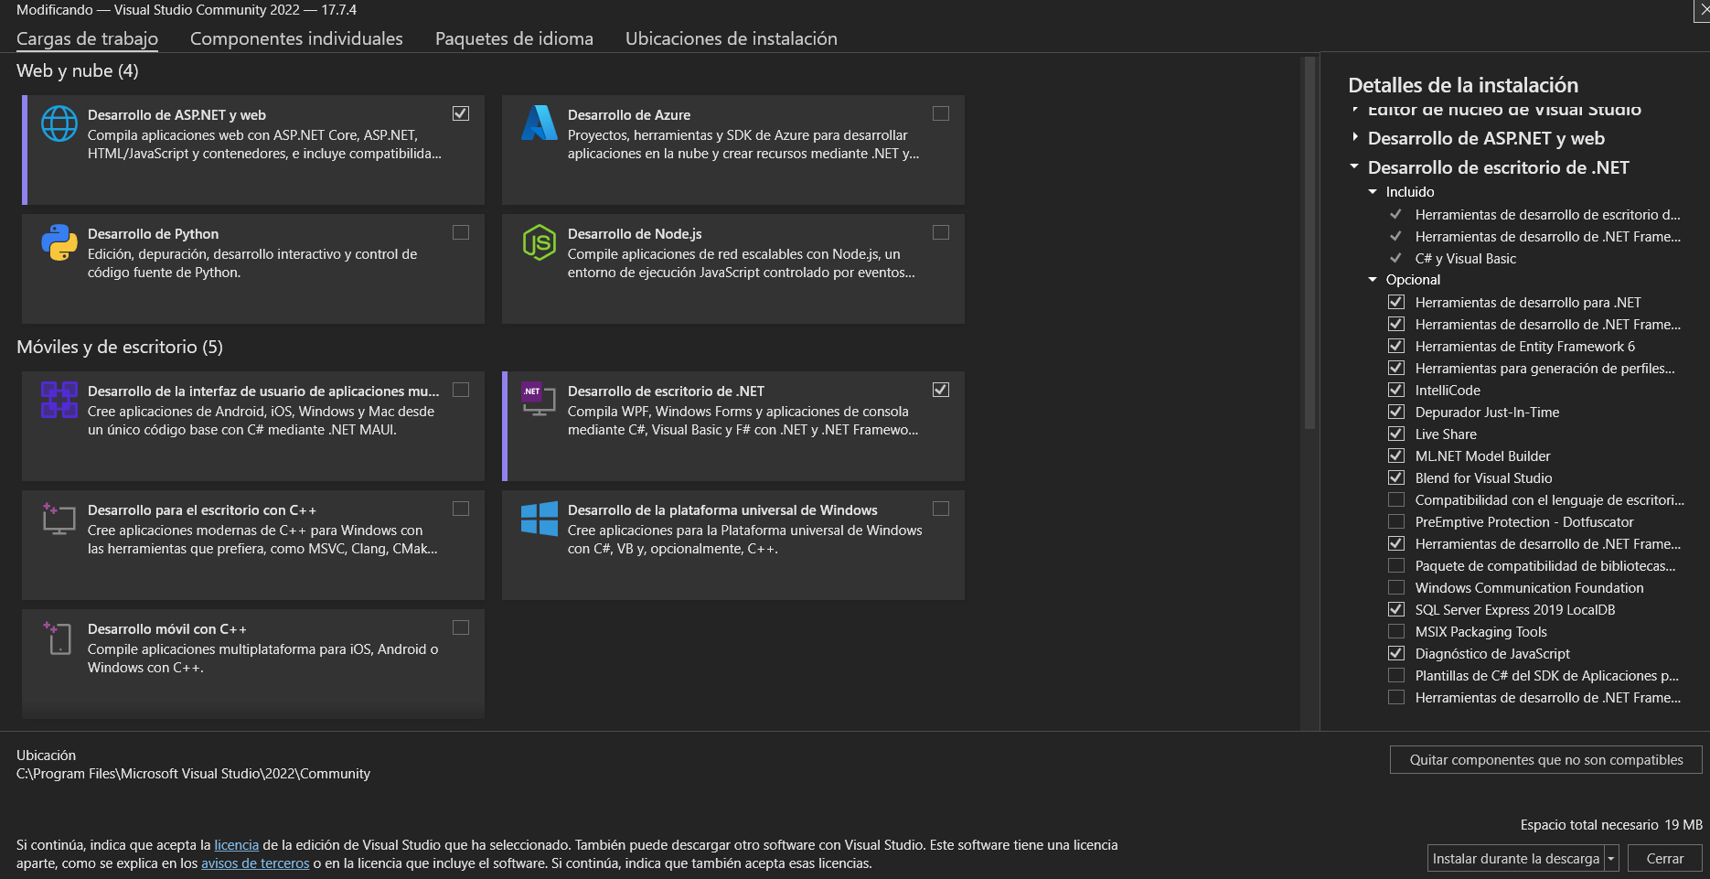Click the C++ mobile device icon
The height and width of the screenshot is (879, 1710).
point(58,638)
